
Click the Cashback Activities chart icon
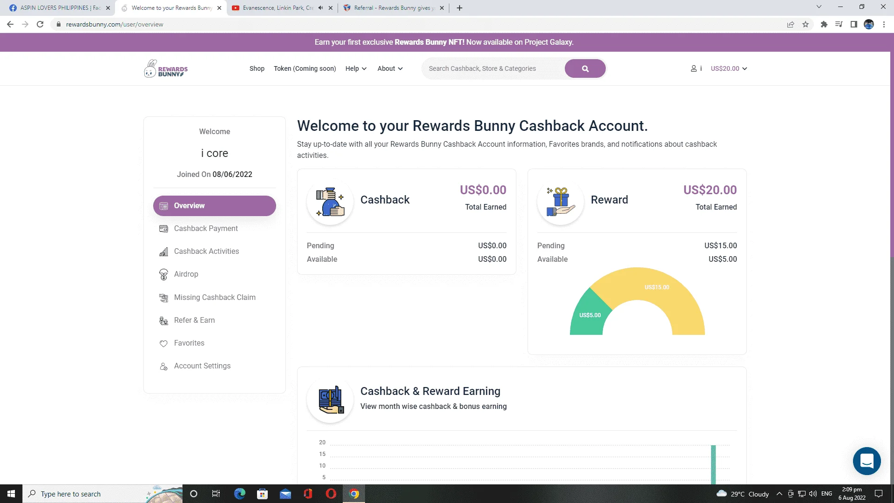pos(163,251)
